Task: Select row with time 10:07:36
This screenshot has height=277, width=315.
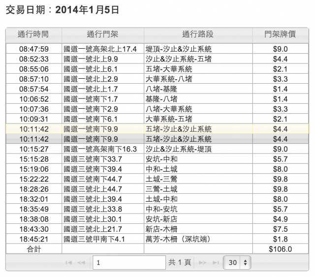Action: (x=157, y=109)
